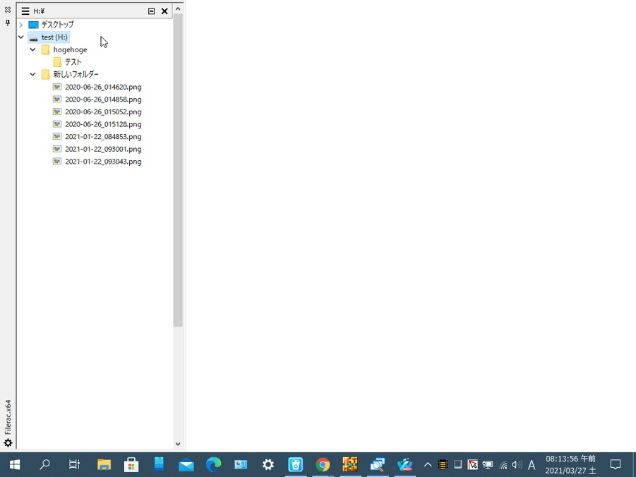Open Microsoft Store from the taskbar
Image resolution: width=636 pixels, height=477 pixels.
pos(131,464)
